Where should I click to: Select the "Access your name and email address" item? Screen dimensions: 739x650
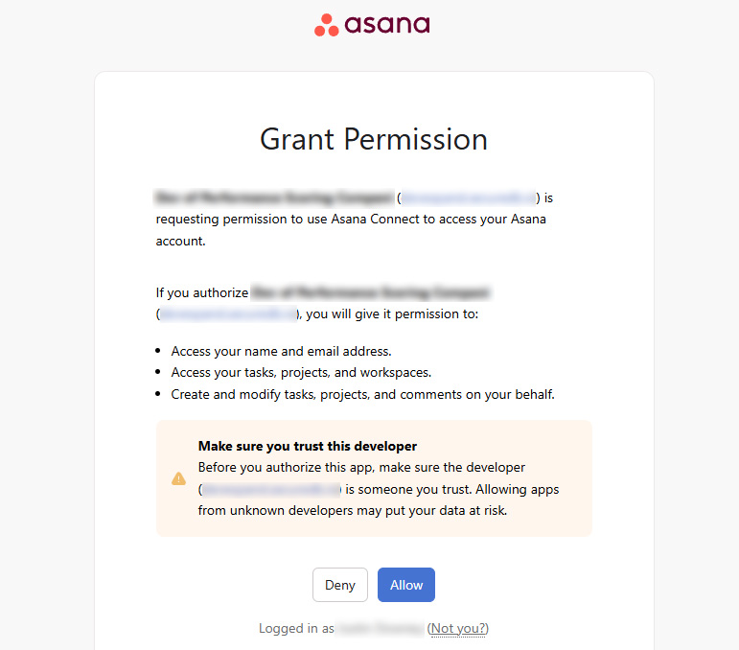point(281,351)
